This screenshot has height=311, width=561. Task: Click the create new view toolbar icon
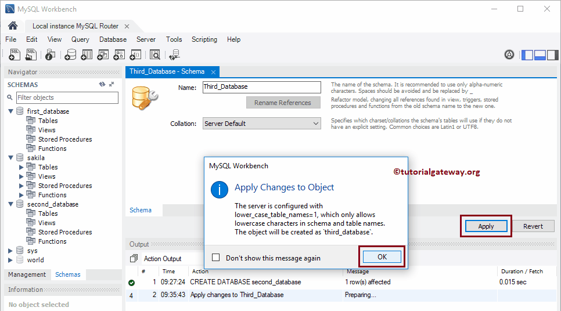click(103, 55)
